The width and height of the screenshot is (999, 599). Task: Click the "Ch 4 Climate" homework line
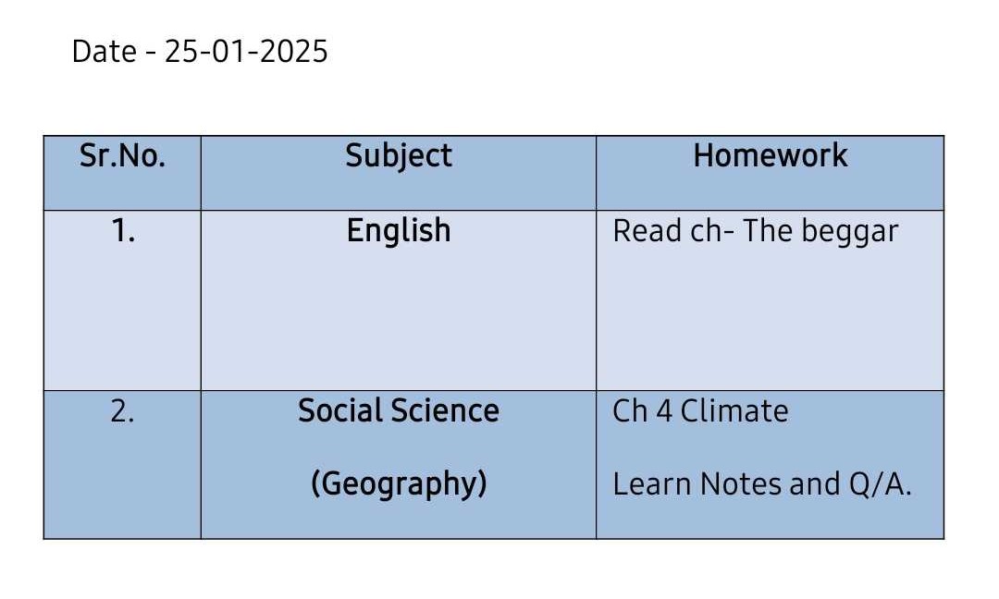(x=700, y=411)
